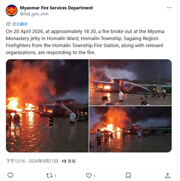Open Myanmar Fire Services Department profile avatar
180x181 pixels.
click(12, 10)
